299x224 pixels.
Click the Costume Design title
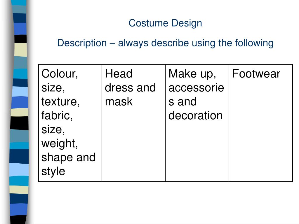(165, 23)
